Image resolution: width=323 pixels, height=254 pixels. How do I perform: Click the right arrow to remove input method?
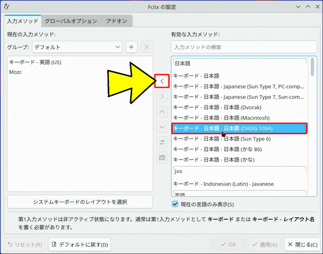pos(162,97)
